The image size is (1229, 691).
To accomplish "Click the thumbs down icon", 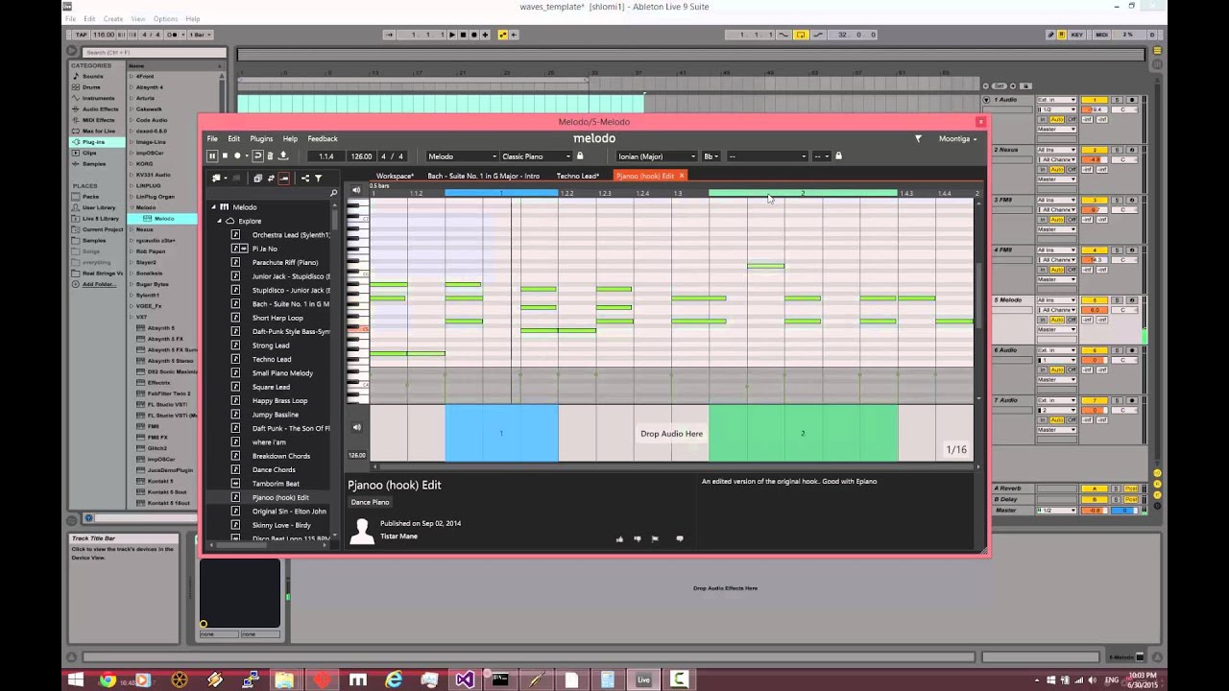I will click(x=638, y=538).
